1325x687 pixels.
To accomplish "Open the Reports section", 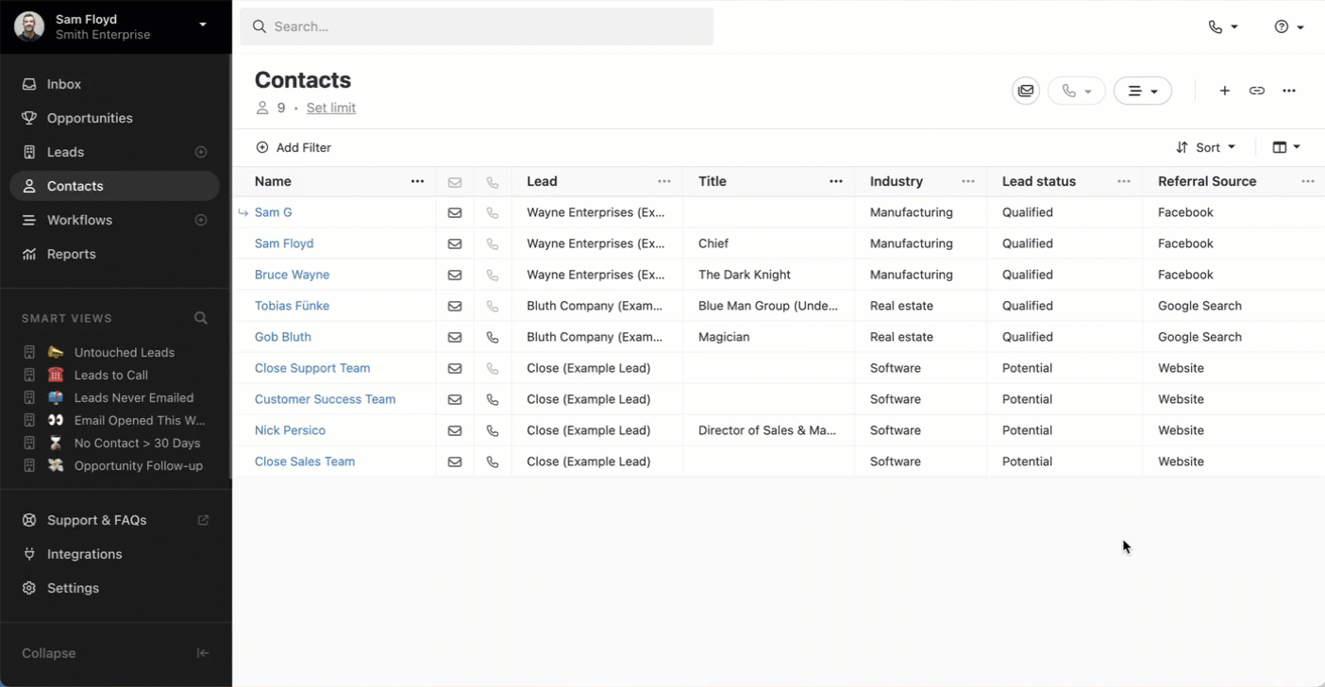I will [x=71, y=254].
